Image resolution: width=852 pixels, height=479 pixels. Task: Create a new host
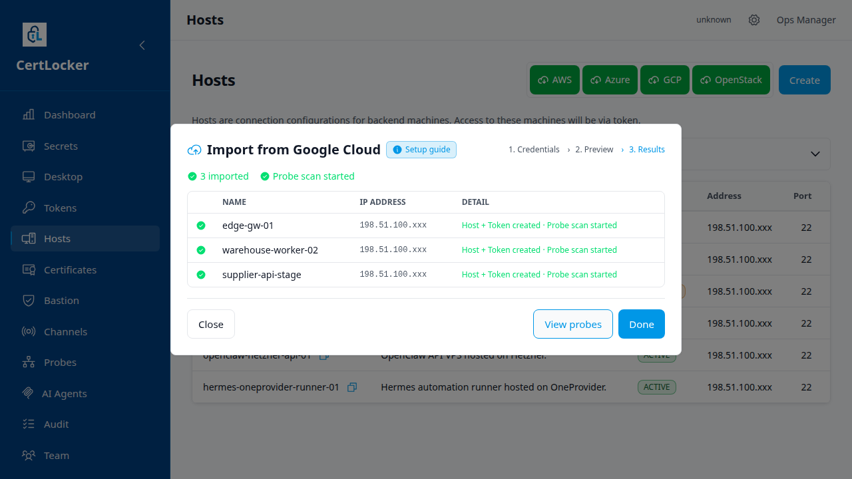click(805, 80)
